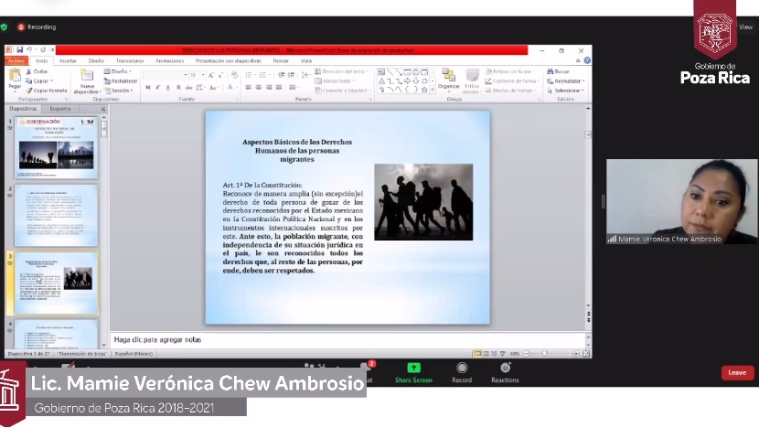Open the Insertar ribbon tab
Screen dimensions: 759x428
pos(68,60)
